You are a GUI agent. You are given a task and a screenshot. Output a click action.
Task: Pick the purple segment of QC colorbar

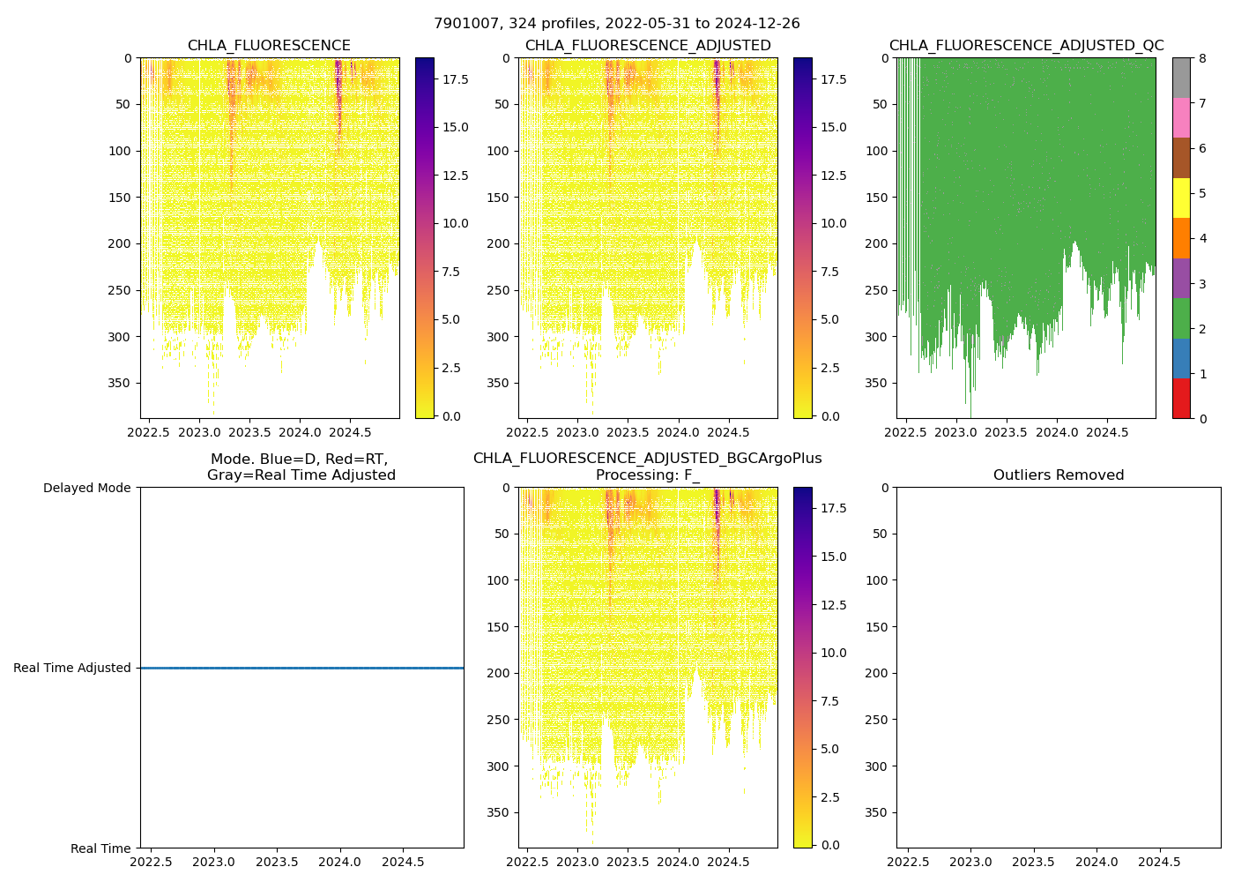(1181, 278)
